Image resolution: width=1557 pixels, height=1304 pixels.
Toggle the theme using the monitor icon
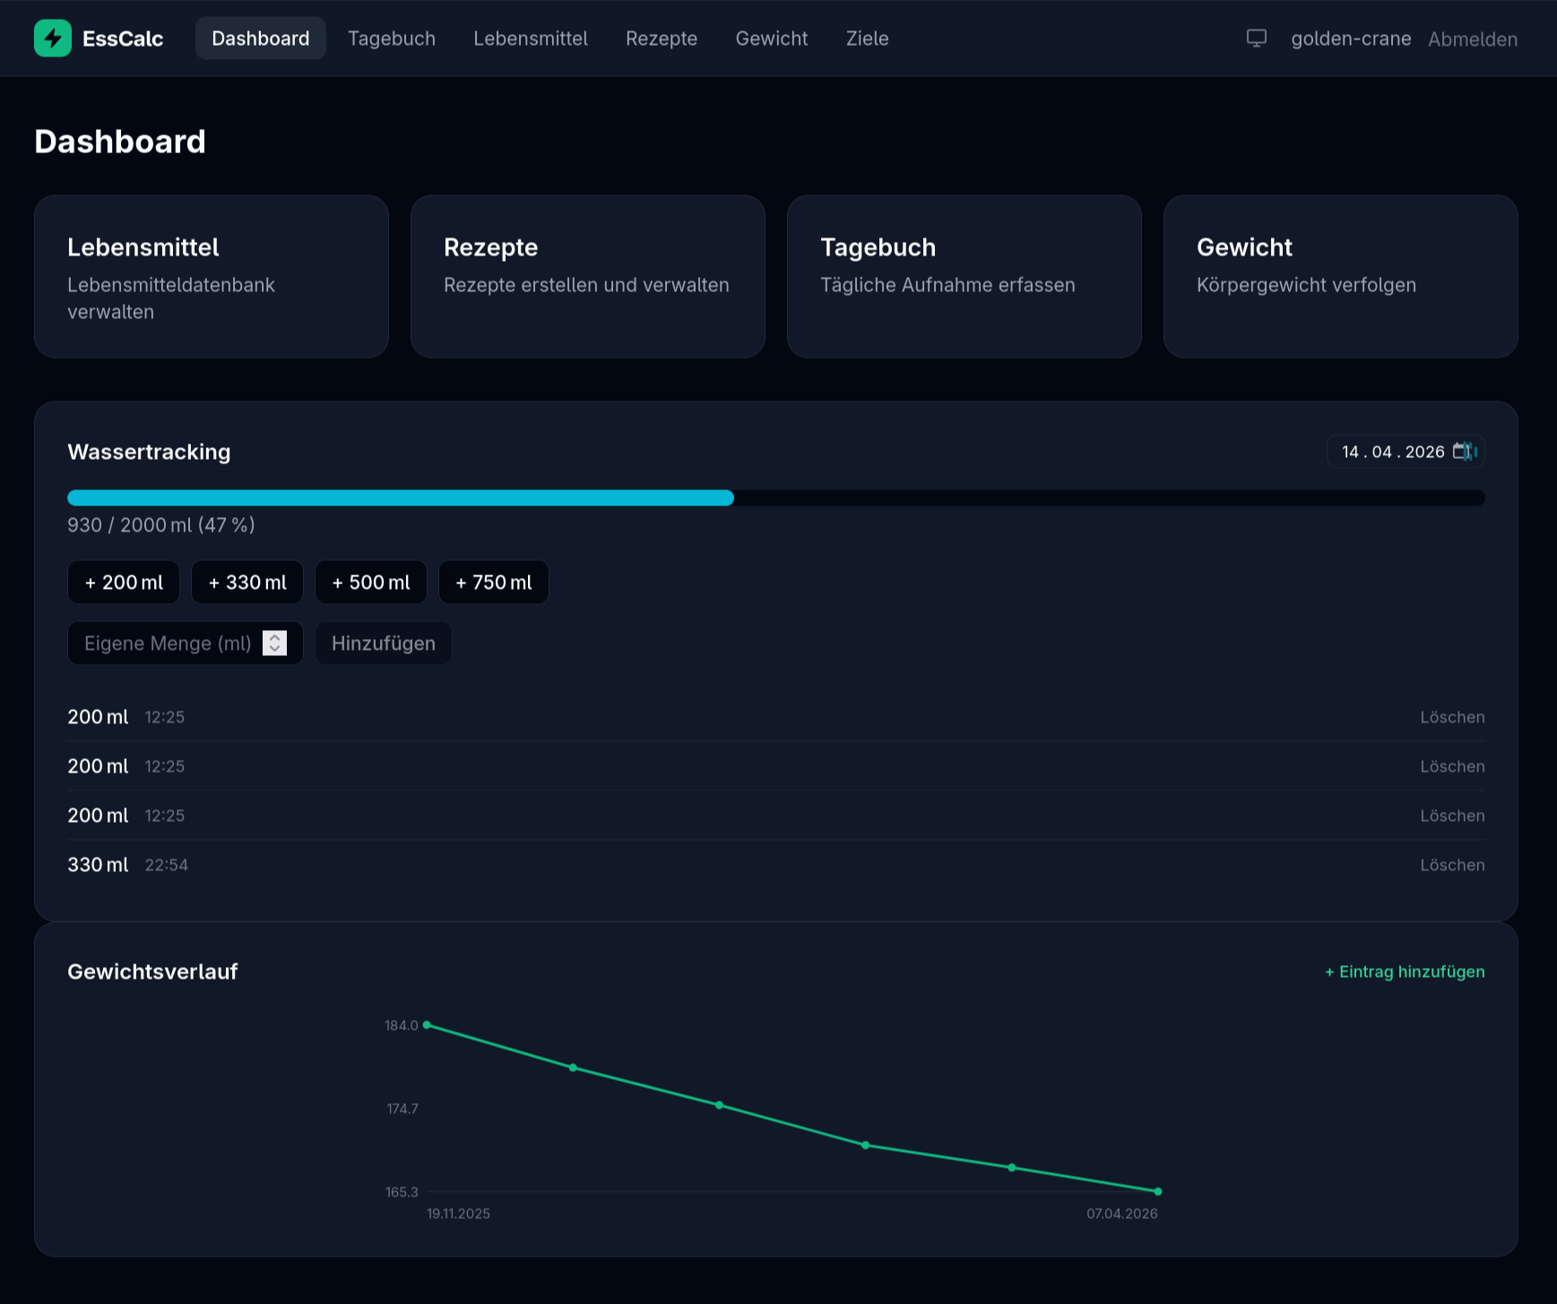pos(1257,39)
